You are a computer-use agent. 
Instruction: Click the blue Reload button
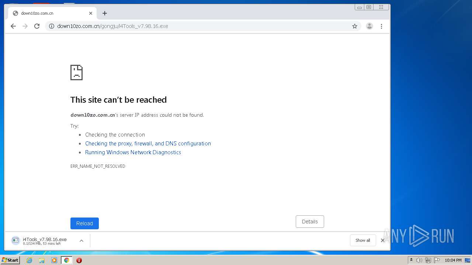tap(84, 223)
